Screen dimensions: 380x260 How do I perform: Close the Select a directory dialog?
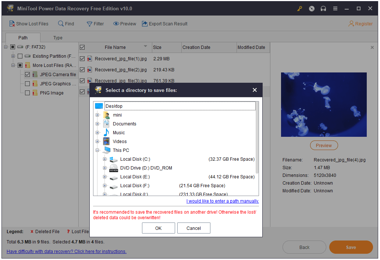pyautogui.click(x=255, y=90)
